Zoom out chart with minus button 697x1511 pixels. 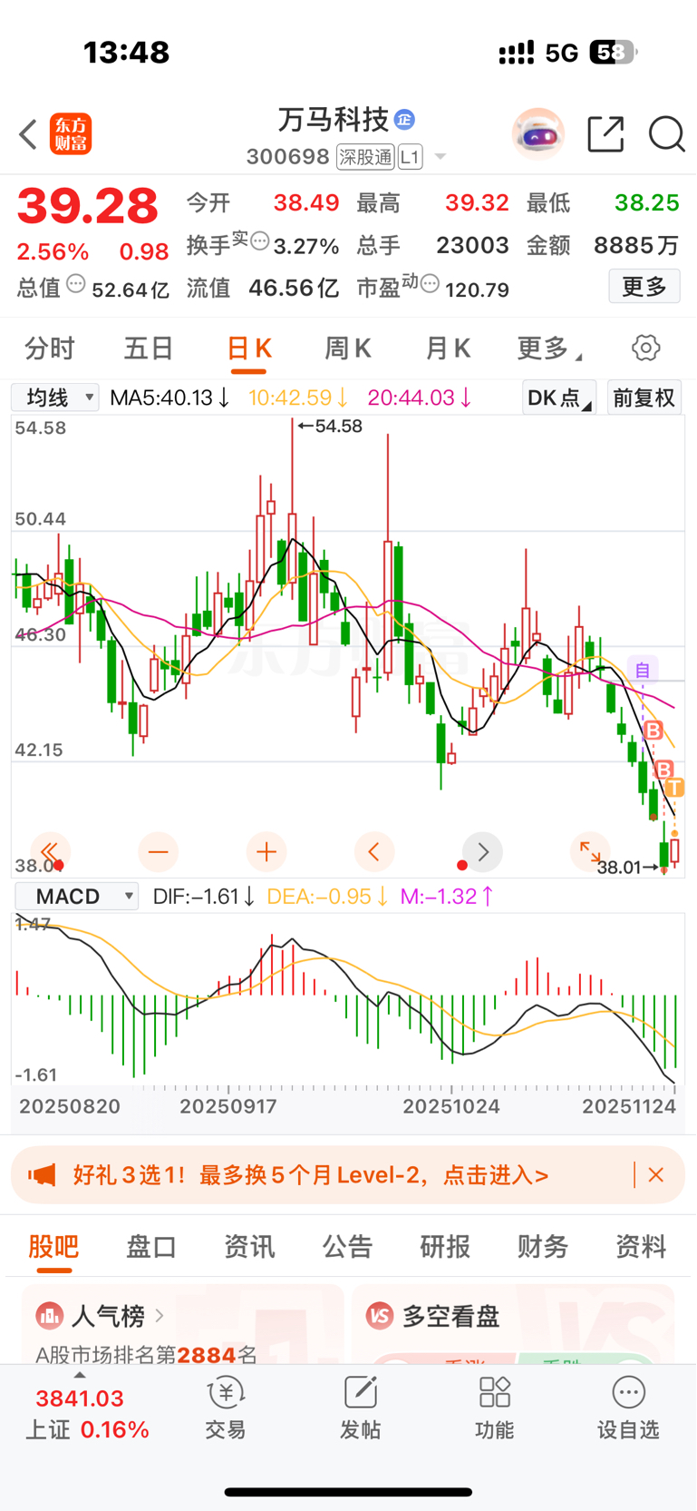click(158, 851)
